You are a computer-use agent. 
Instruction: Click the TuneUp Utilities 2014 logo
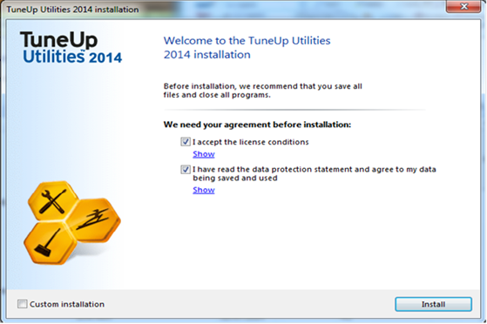click(x=71, y=47)
